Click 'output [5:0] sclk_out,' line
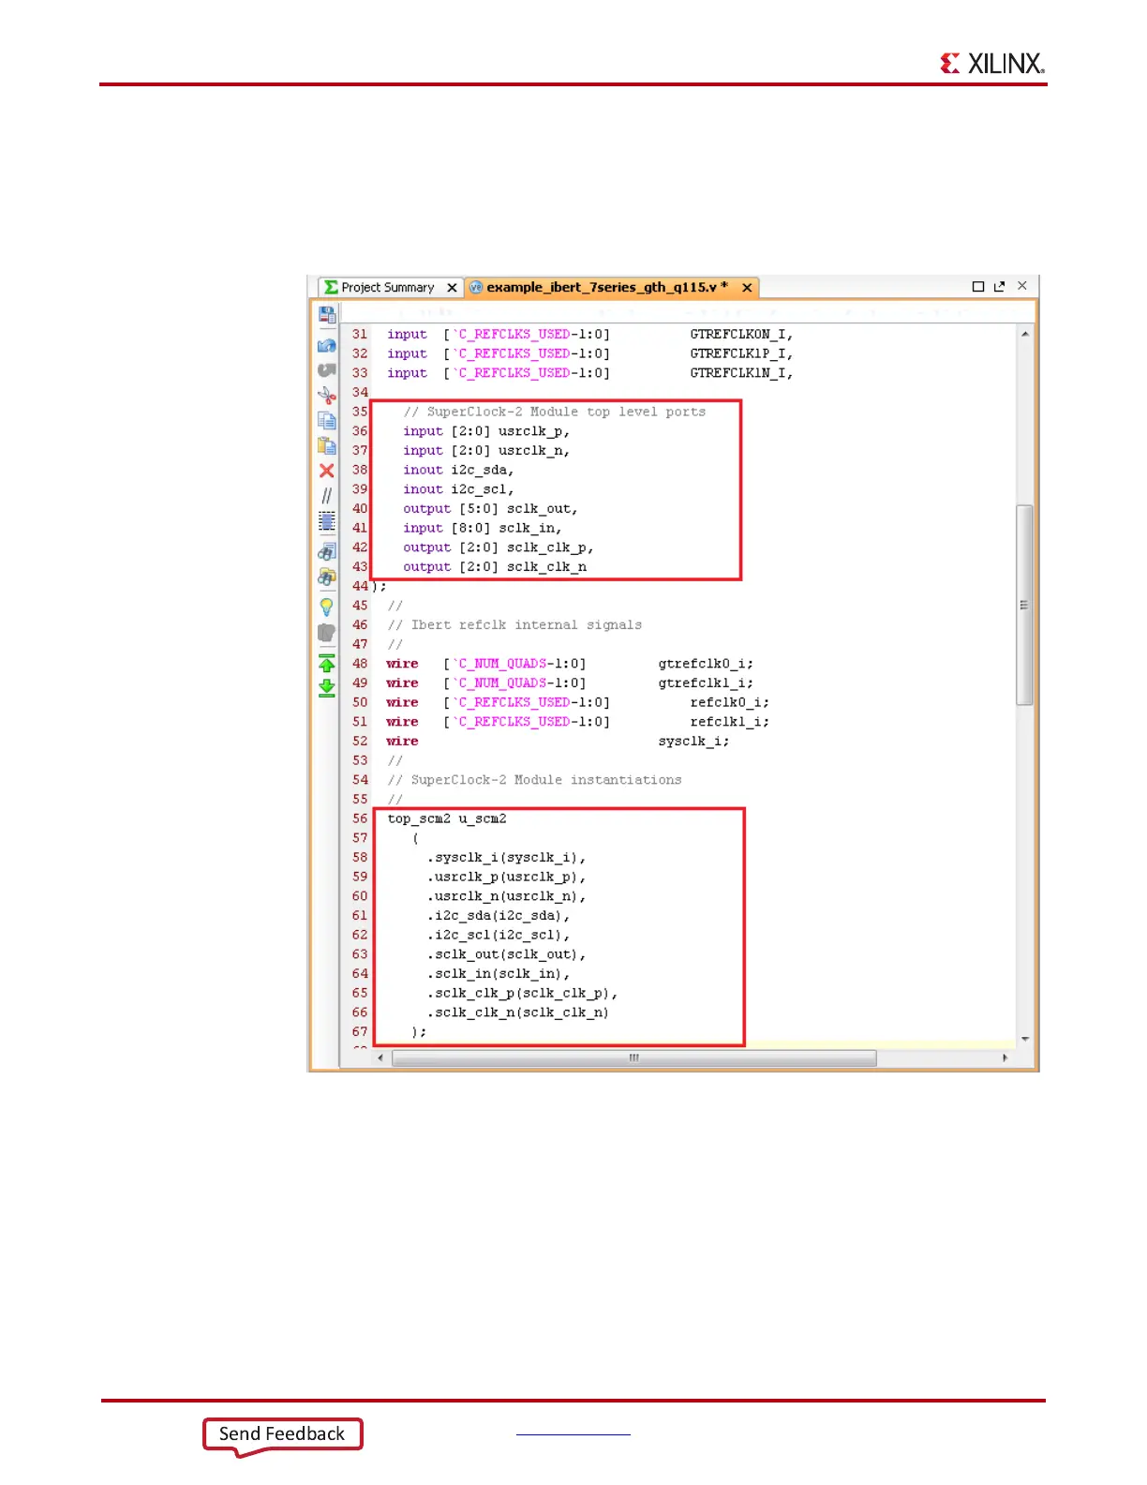The image size is (1147, 1485). click(490, 509)
